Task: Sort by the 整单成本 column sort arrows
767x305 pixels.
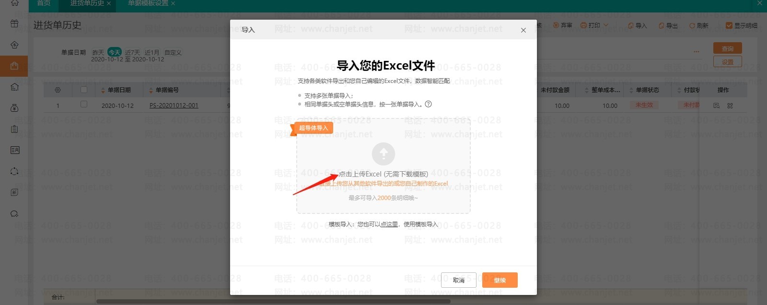Action: [587, 90]
